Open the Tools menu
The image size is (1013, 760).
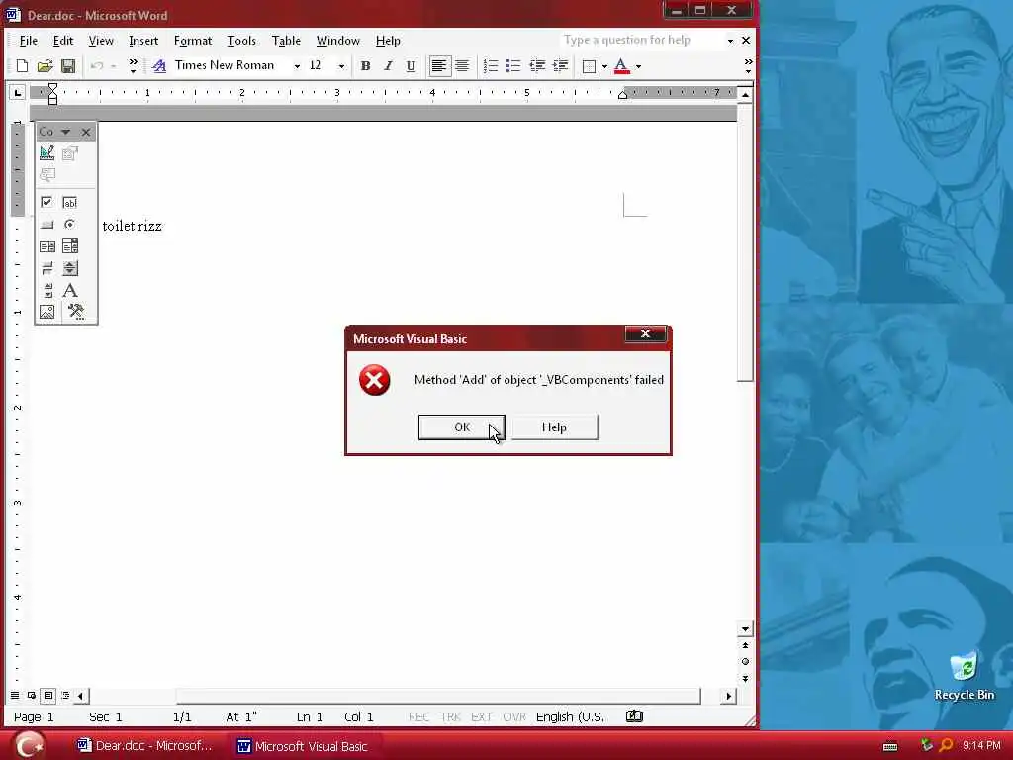pos(241,41)
